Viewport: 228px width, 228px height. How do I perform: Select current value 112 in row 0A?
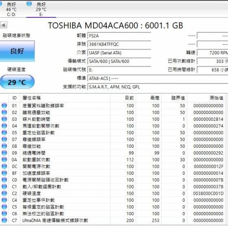click(130, 160)
